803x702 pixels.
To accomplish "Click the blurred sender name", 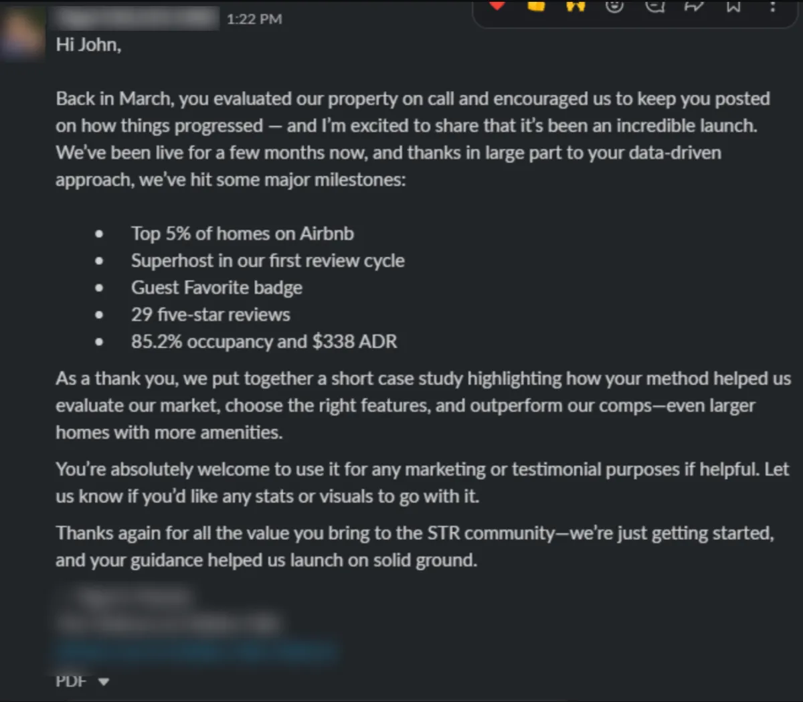I will [x=137, y=18].
